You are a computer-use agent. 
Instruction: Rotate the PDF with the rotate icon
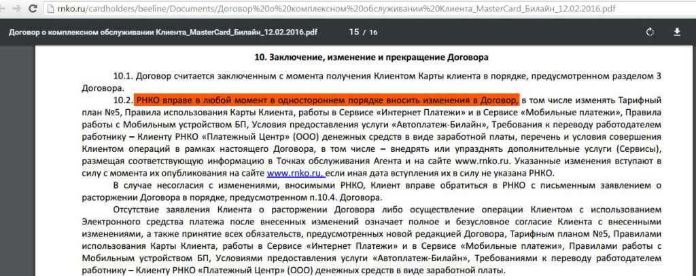[650, 32]
